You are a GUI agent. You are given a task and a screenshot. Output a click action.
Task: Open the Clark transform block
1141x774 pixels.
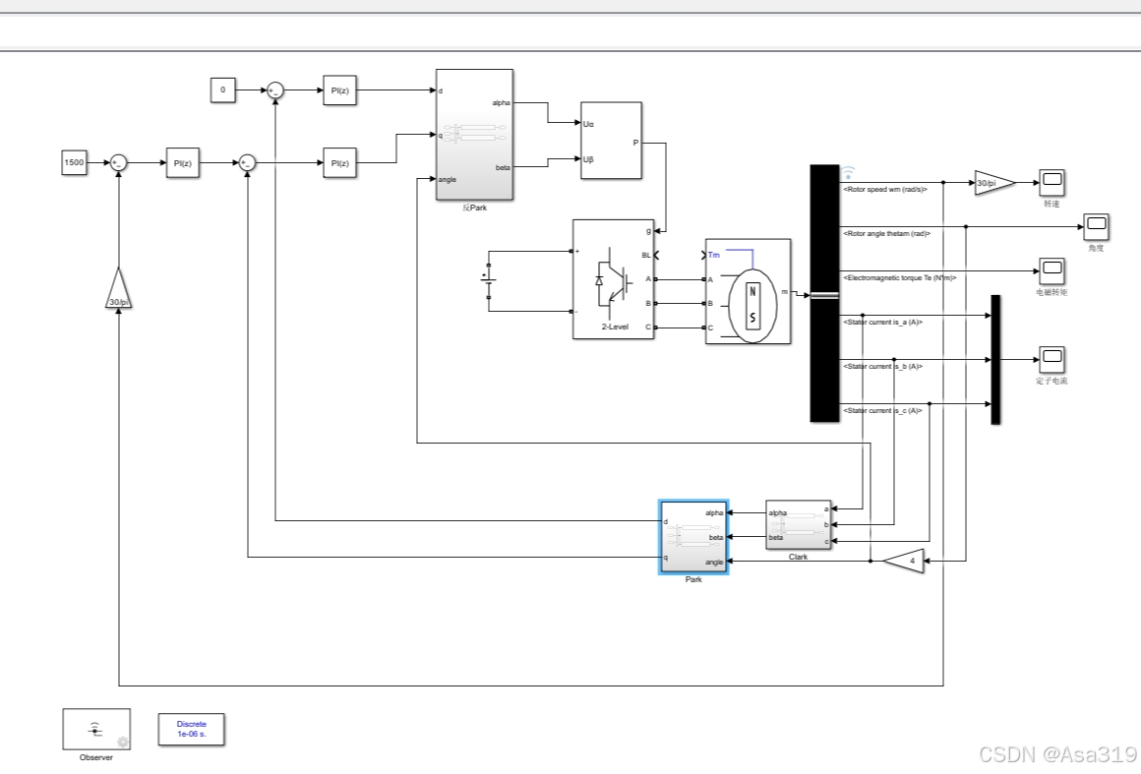(x=797, y=525)
